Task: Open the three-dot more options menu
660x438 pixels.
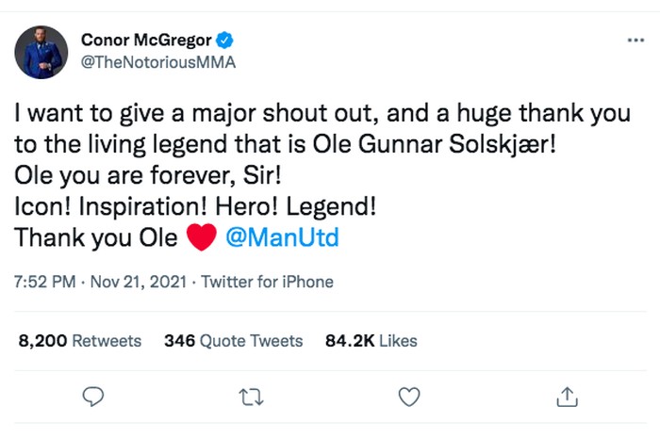Action: coord(635,42)
